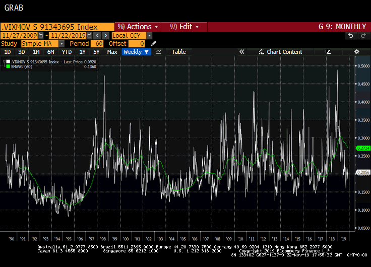The height and width of the screenshot is (267, 371).
Task: Collapse panel with the double-chevron icon
Action: click(241, 52)
